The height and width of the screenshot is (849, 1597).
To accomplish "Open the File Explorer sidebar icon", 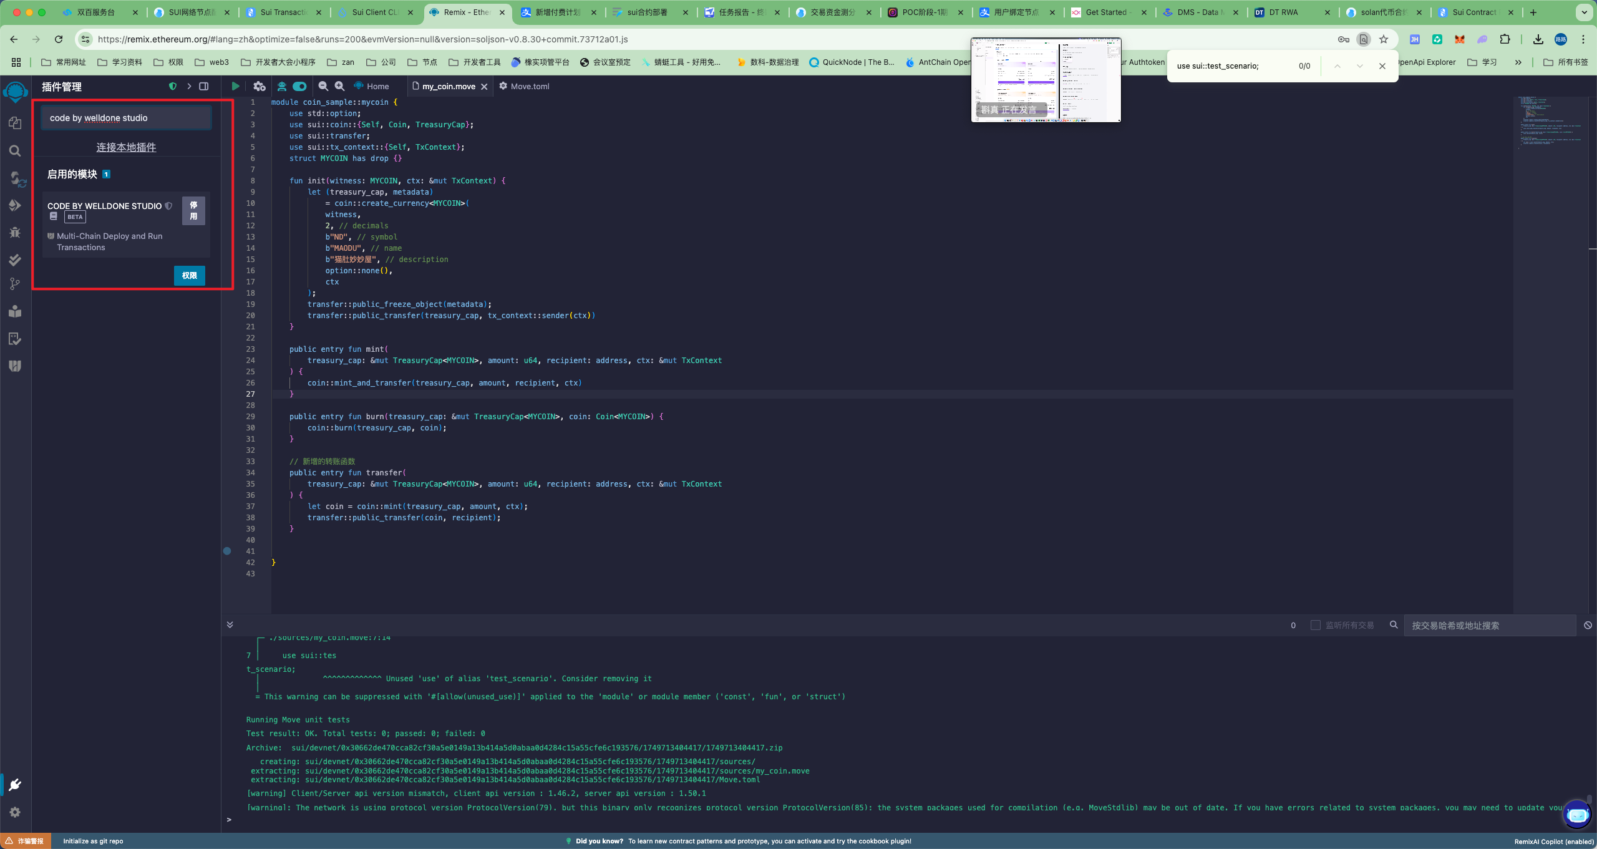I will [15, 123].
